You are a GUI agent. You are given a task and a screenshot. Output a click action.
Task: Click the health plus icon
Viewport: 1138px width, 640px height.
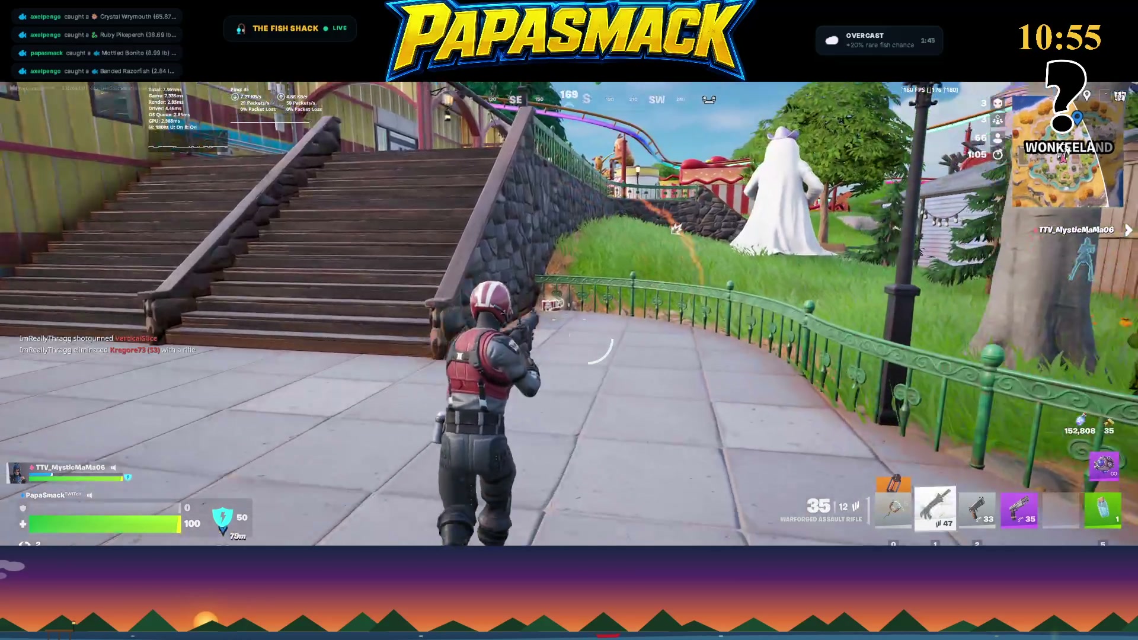pos(23,524)
